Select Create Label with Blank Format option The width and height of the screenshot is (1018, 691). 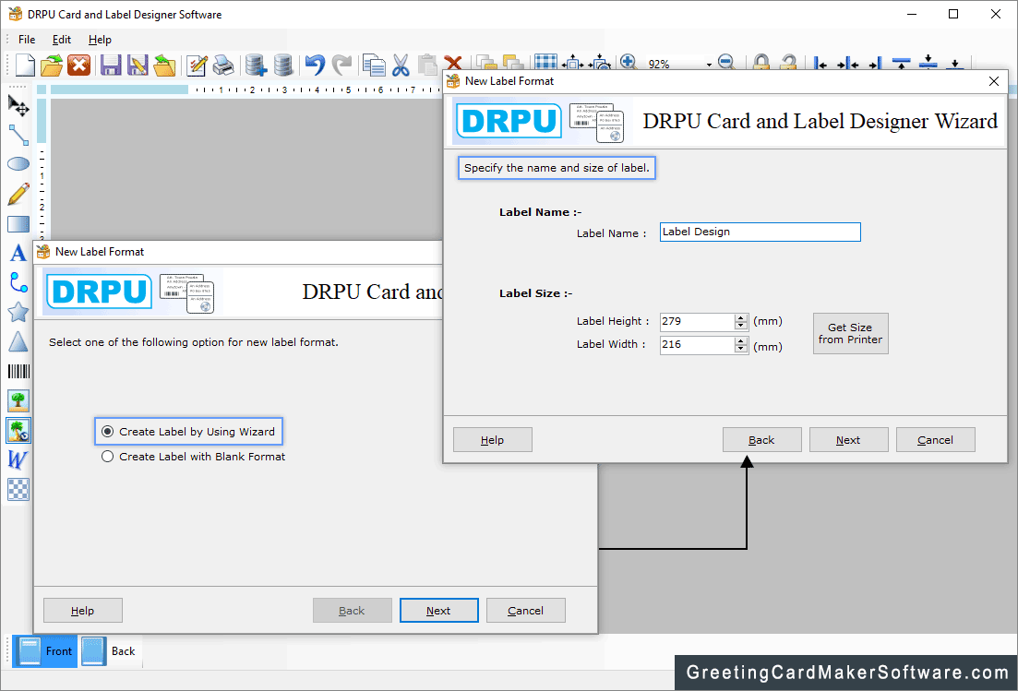(x=194, y=457)
